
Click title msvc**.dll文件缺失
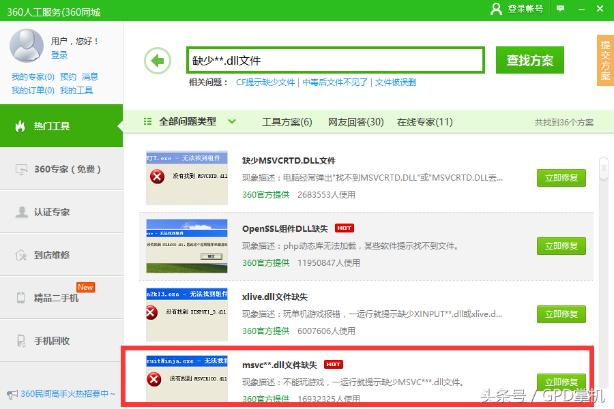pos(280,365)
